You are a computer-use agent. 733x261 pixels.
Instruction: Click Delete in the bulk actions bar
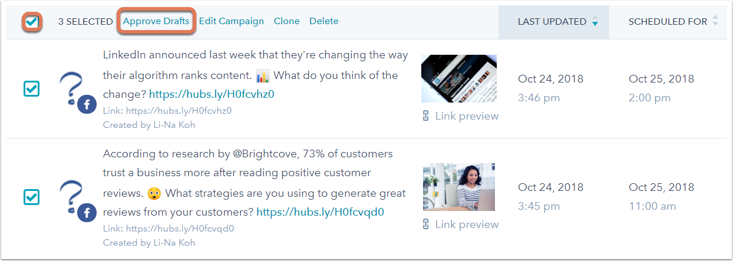click(x=324, y=21)
